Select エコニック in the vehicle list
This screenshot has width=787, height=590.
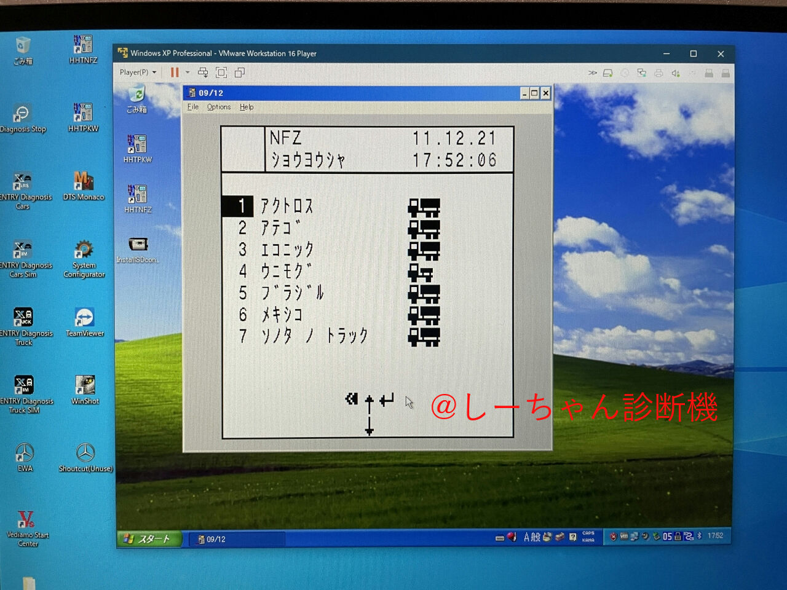[x=289, y=250]
